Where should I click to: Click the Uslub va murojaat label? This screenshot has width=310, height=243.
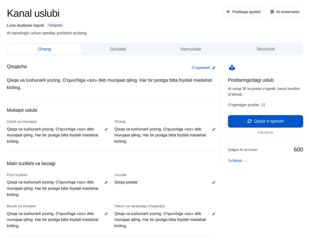[x=21, y=122]
